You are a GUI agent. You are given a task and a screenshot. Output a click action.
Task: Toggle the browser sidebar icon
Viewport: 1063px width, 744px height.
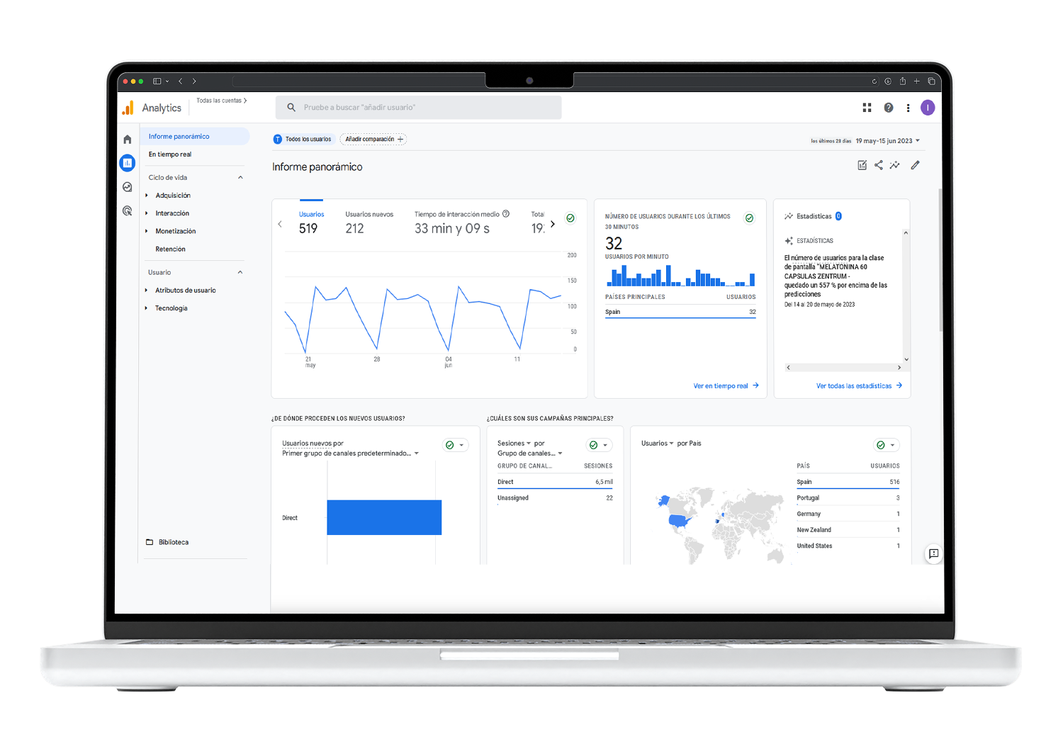(x=157, y=81)
